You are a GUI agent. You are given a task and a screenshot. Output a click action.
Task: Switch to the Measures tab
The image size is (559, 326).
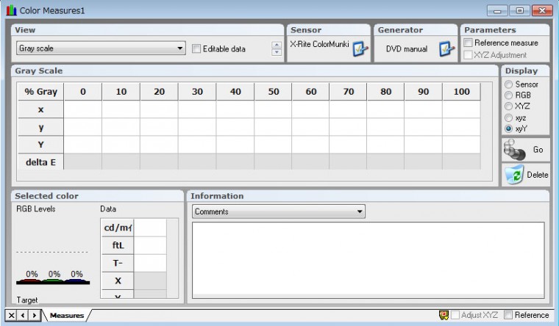[x=66, y=316]
